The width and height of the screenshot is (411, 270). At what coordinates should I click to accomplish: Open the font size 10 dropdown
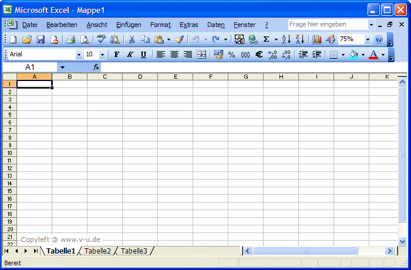click(102, 55)
